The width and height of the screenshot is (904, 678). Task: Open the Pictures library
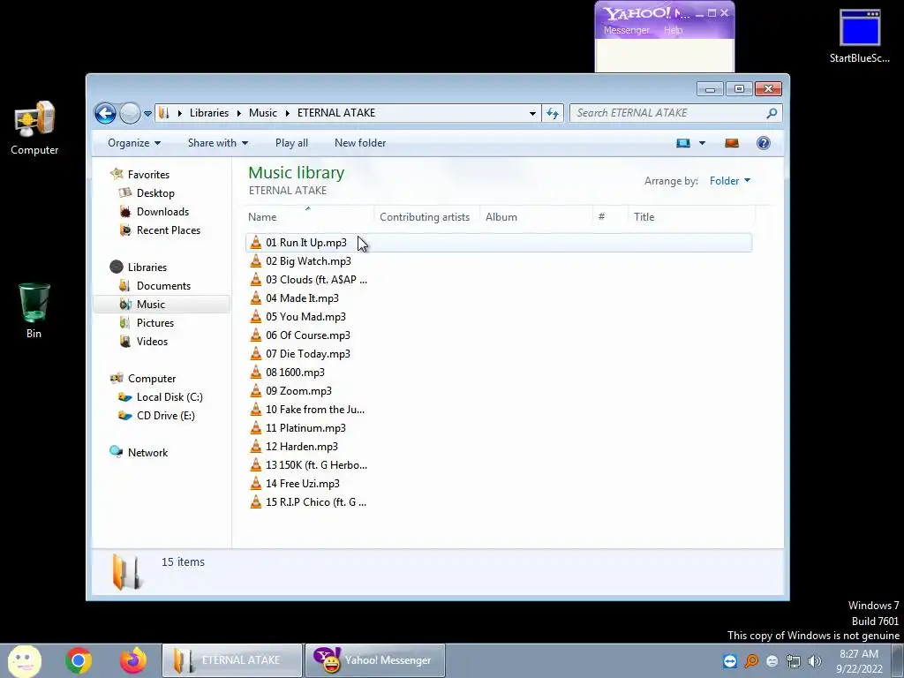(x=155, y=323)
